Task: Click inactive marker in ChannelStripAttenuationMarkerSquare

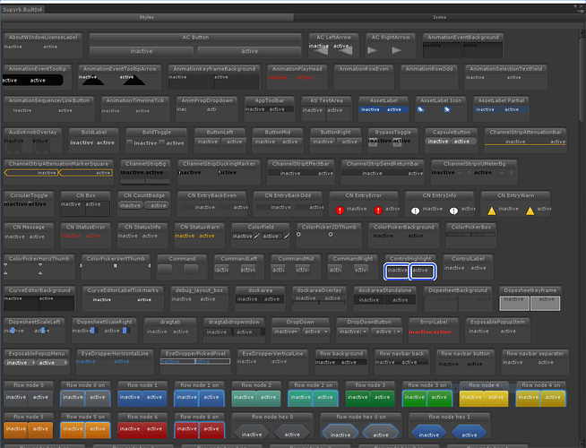Action: (31, 173)
